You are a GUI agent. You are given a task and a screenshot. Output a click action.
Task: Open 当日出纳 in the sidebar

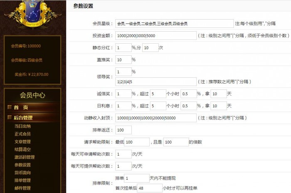[x=22, y=126]
